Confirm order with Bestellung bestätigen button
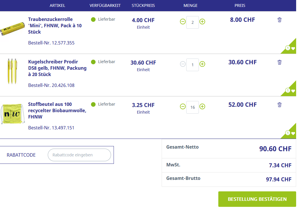This screenshot has width=299, height=208. (257, 199)
